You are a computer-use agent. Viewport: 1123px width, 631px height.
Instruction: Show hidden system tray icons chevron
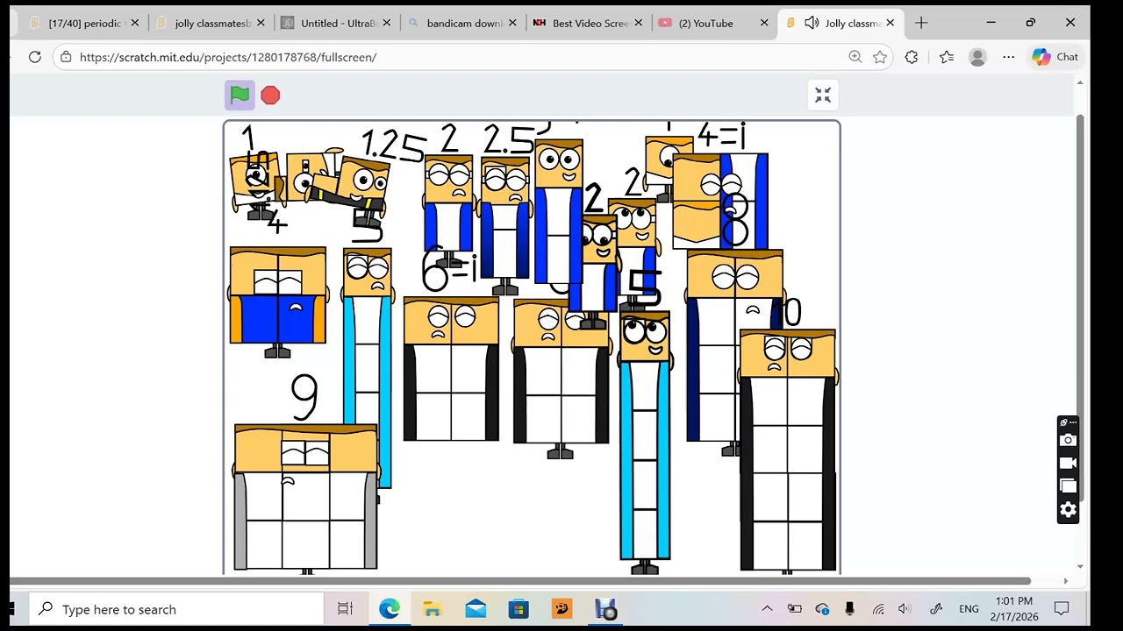coord(767,609)
